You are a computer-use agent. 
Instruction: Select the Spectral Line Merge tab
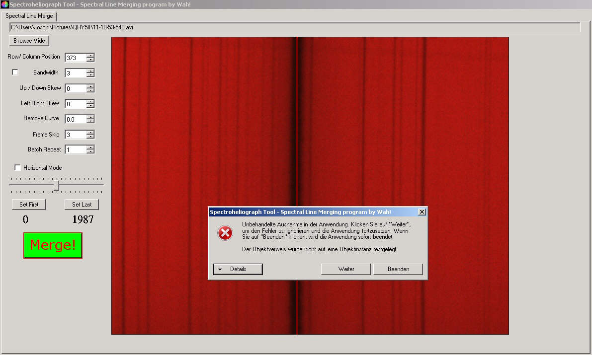pos(29,16)
